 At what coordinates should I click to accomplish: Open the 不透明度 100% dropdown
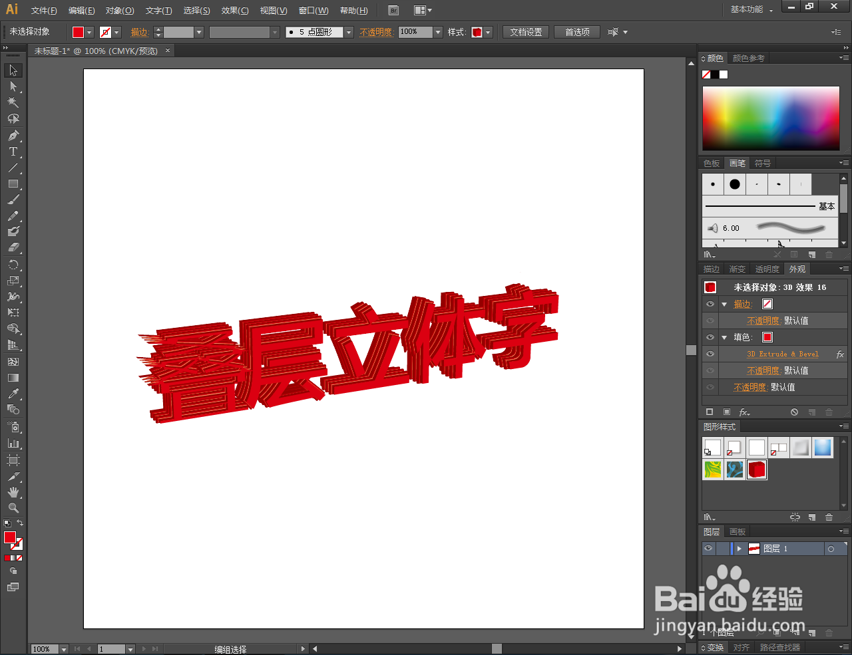(x=437, y=31)
